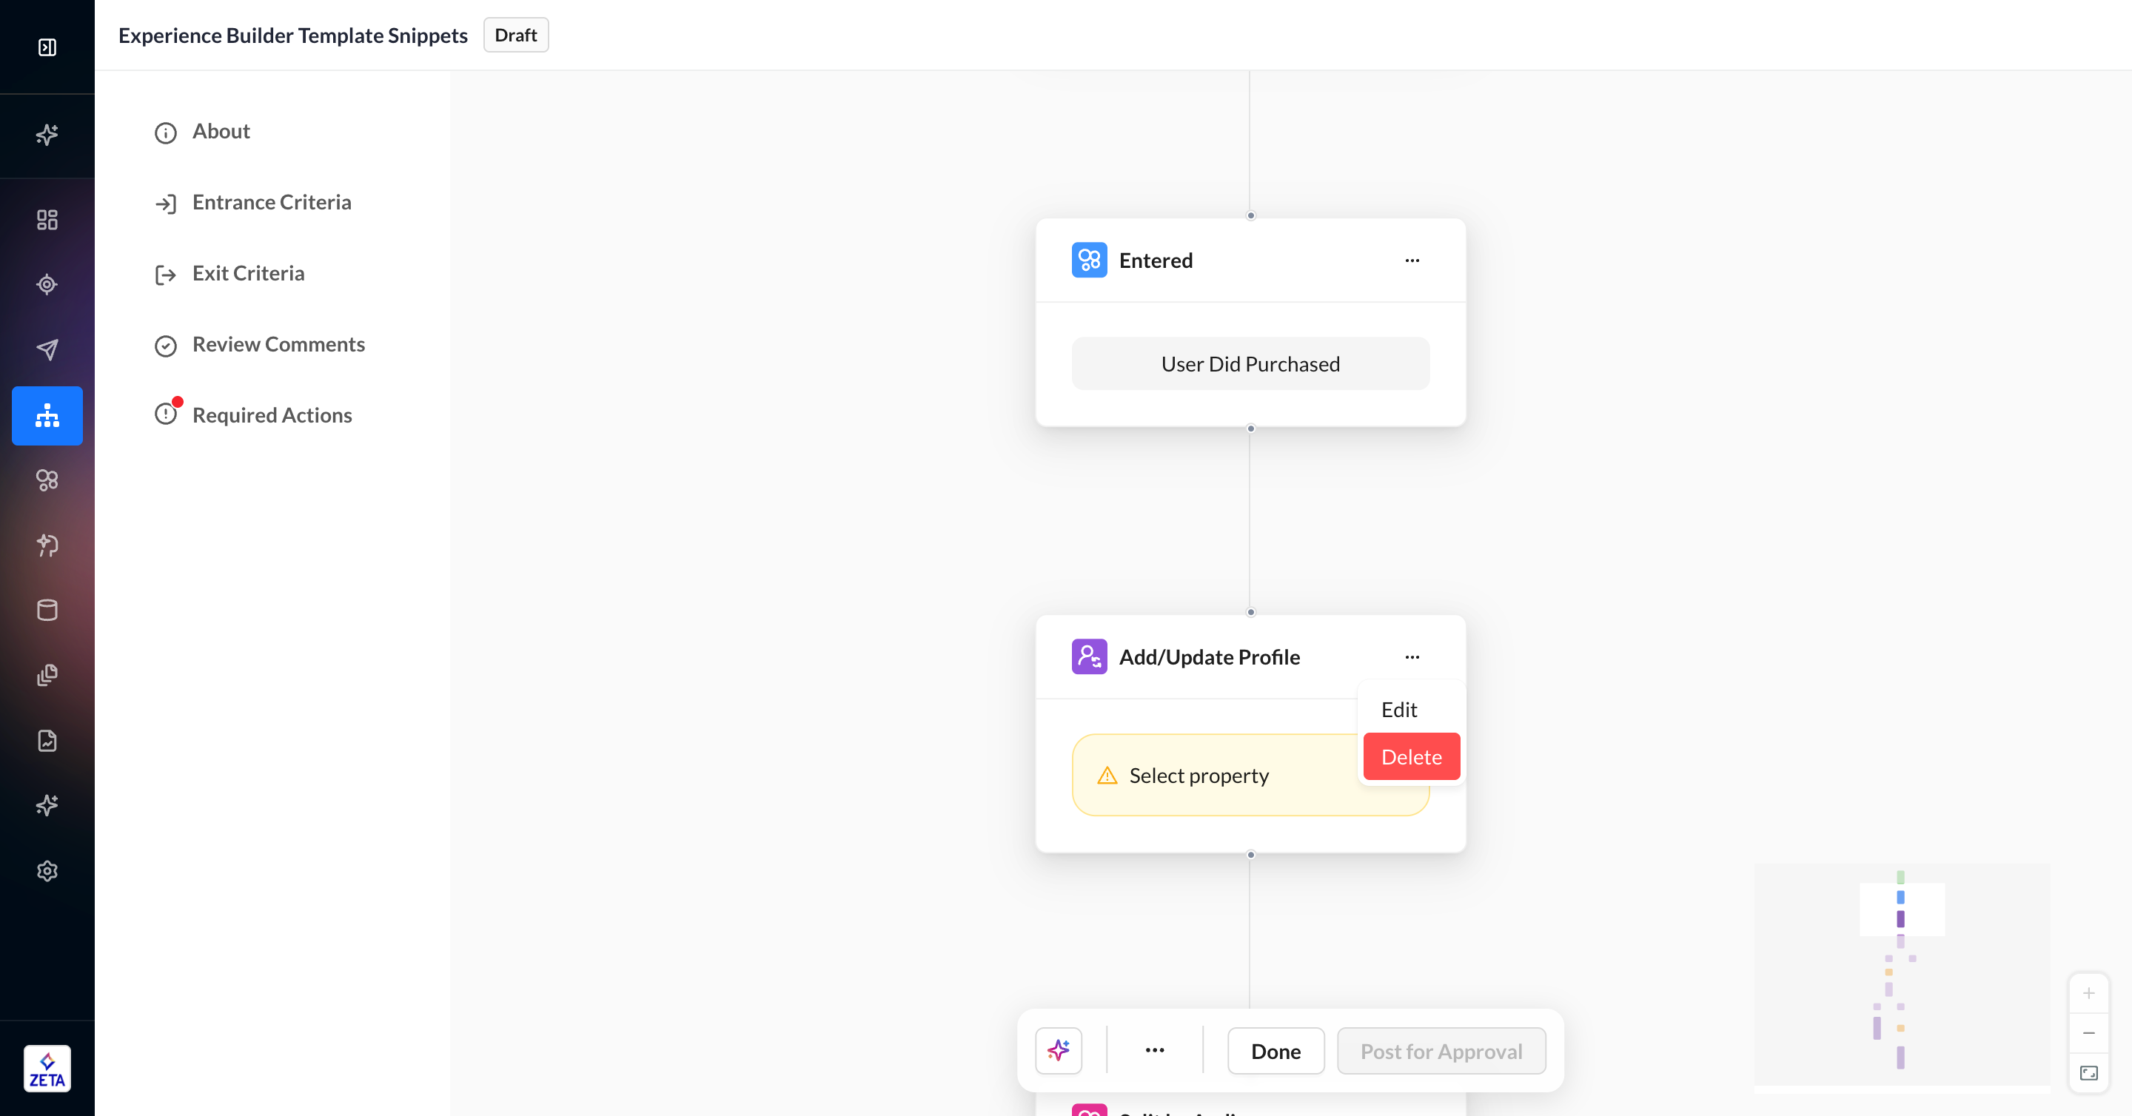Open the database cylinder icon in sidebar
The image size is (2132, 1116).
coord(47,611)
